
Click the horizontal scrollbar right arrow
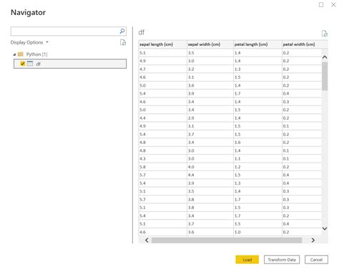click(313, 240)
